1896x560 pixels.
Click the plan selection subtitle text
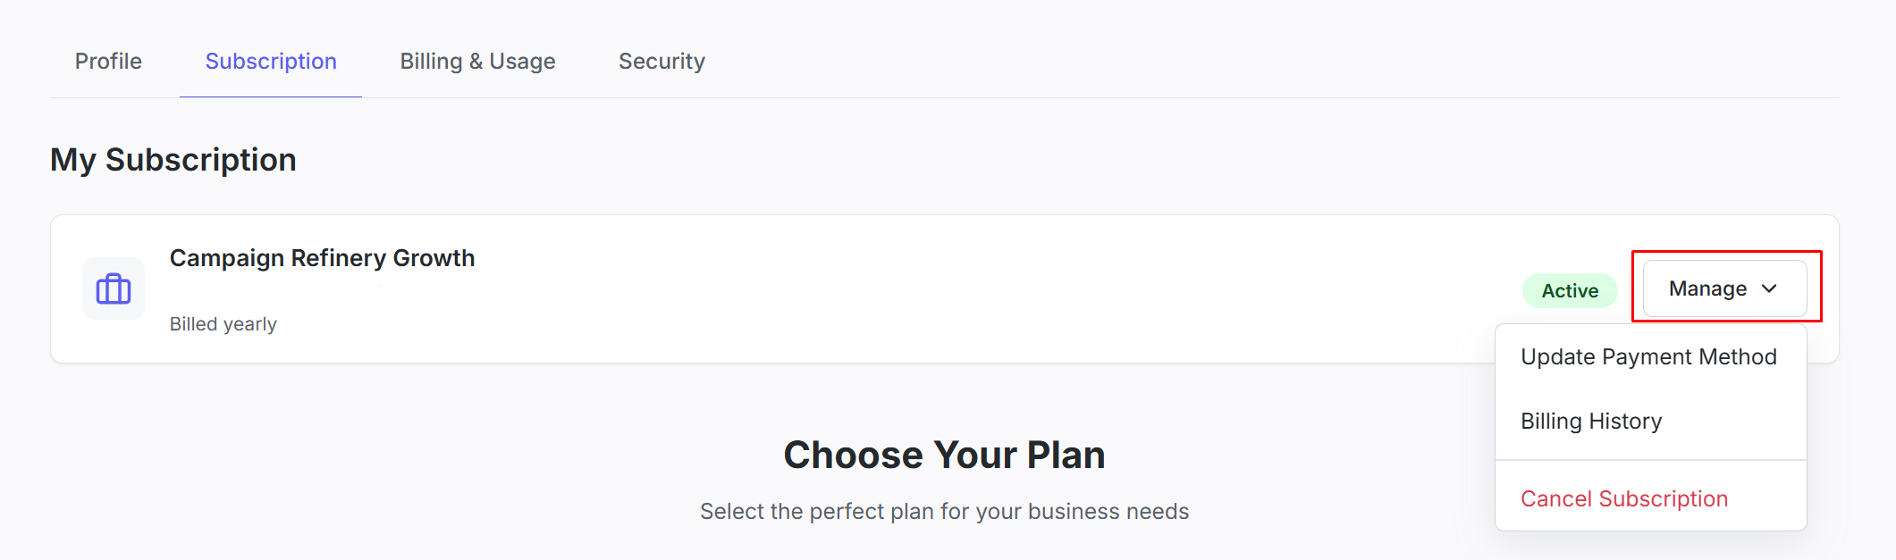[x=944, y=511]
